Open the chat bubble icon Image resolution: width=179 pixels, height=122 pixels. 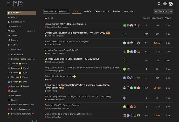pos(165,4)
